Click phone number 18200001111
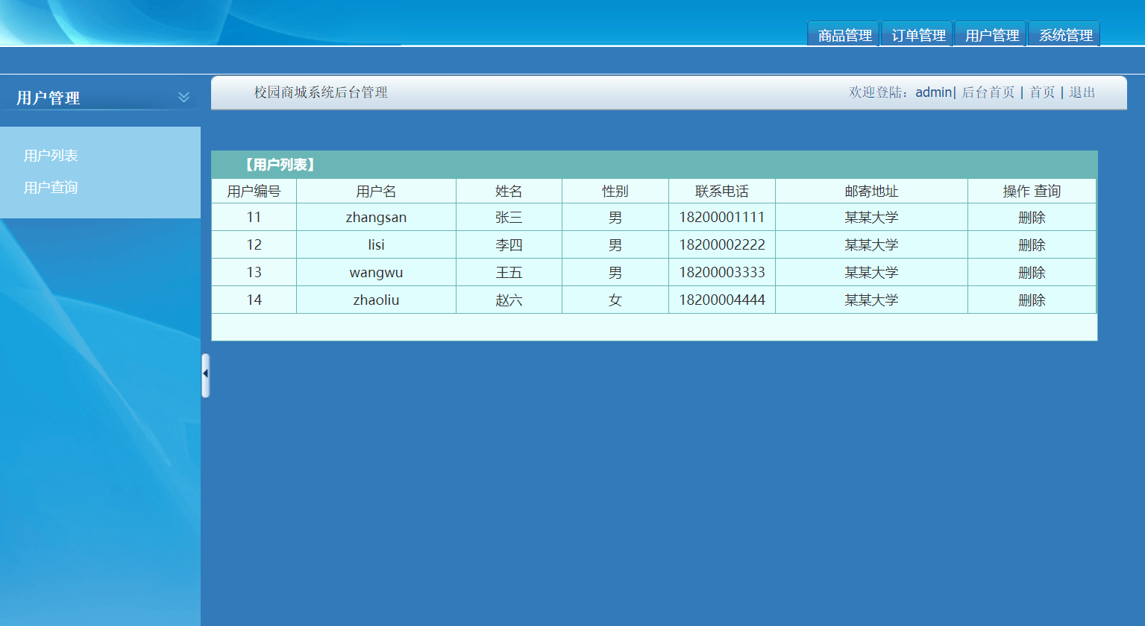Screen dimensions: 1145x626 [722, 218]
